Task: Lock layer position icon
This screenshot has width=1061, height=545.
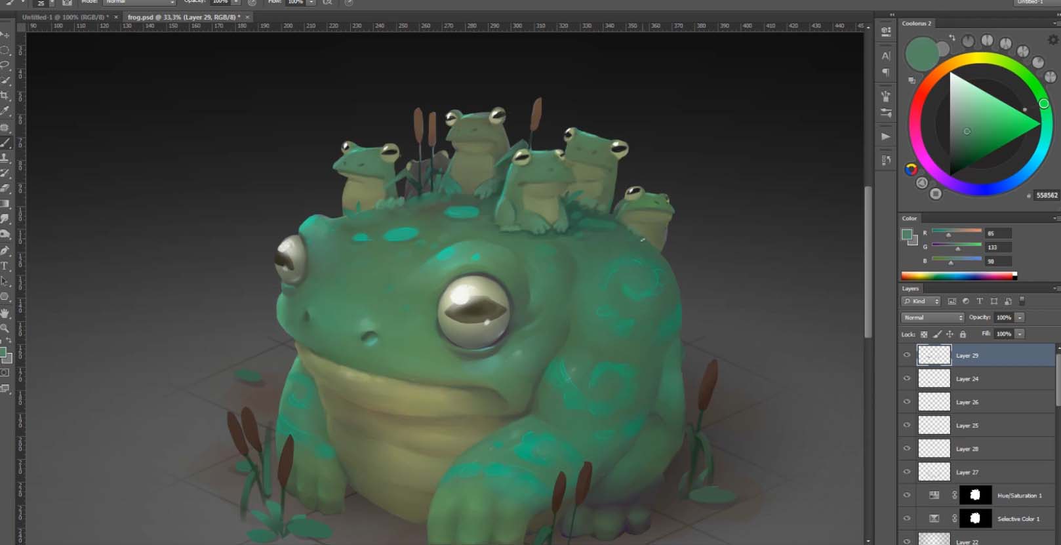Action: (x=950, y=334)
